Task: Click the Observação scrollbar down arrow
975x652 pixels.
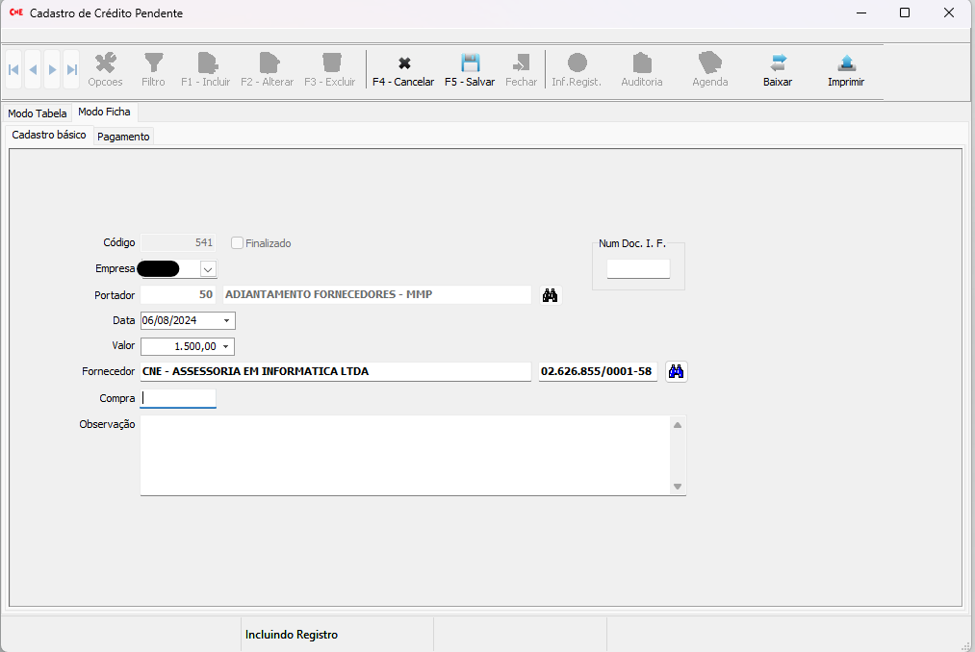Action: [x=678, y=487]
